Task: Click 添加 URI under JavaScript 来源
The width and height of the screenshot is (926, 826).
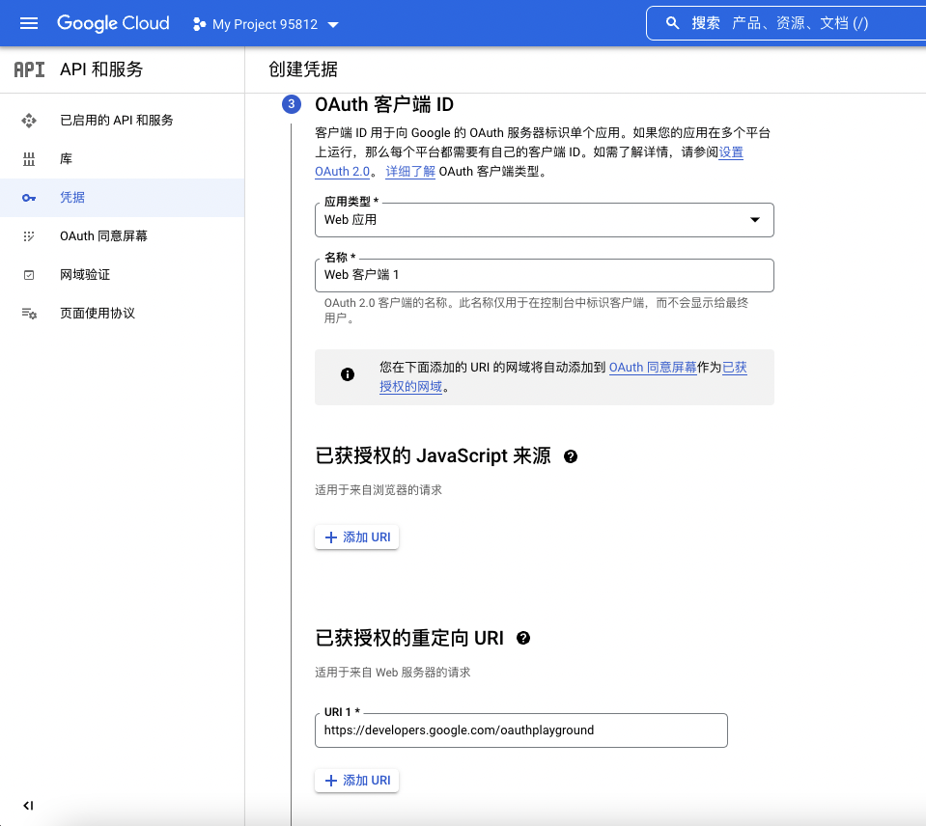Action: [x=357, y=537]
